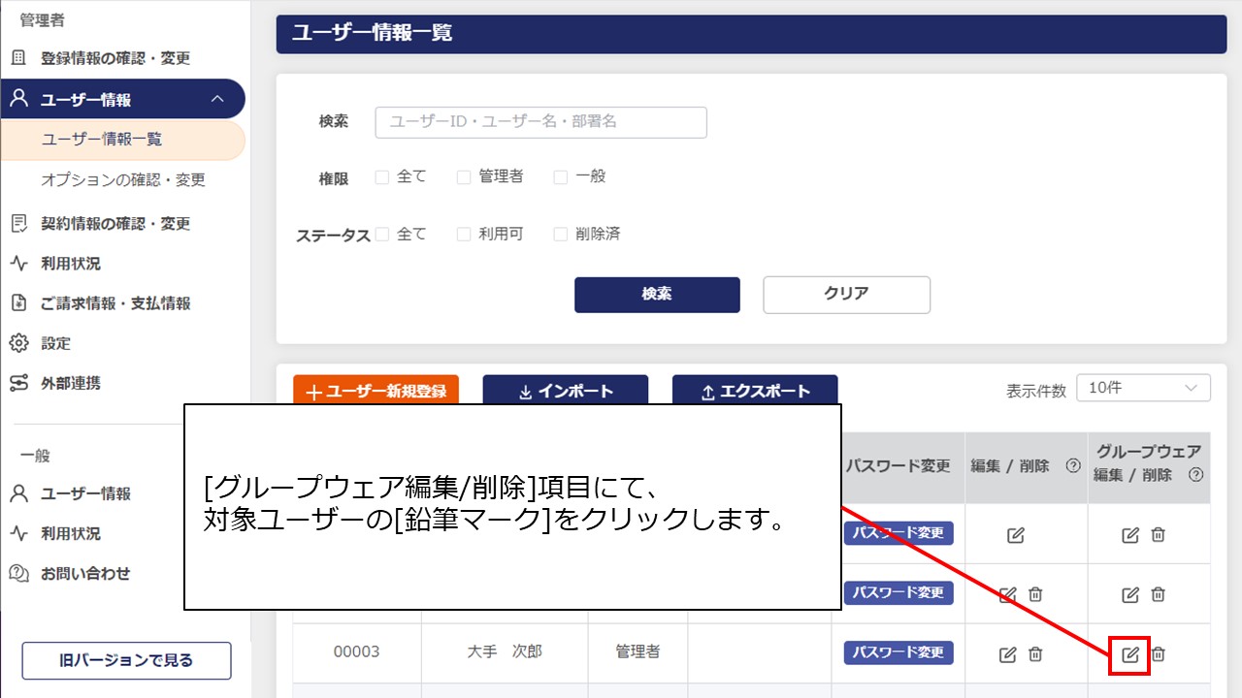1242x698 pixels.
Task: Click the help icon in グループウェア編集 / 削除 header
Action: (1196, 475)
